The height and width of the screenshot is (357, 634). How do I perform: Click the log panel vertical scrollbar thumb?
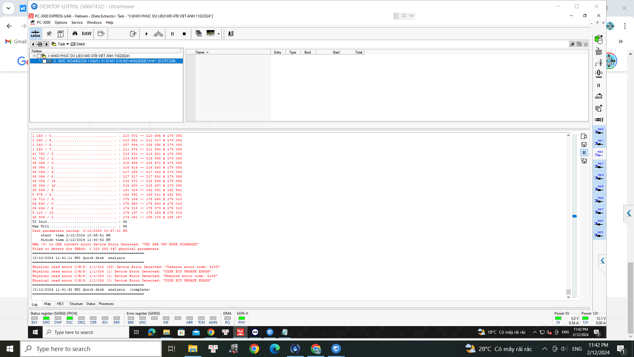[x=568, y=292]
